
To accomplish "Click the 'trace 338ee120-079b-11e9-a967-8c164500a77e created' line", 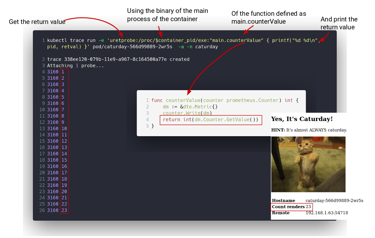I will (118, 59).
